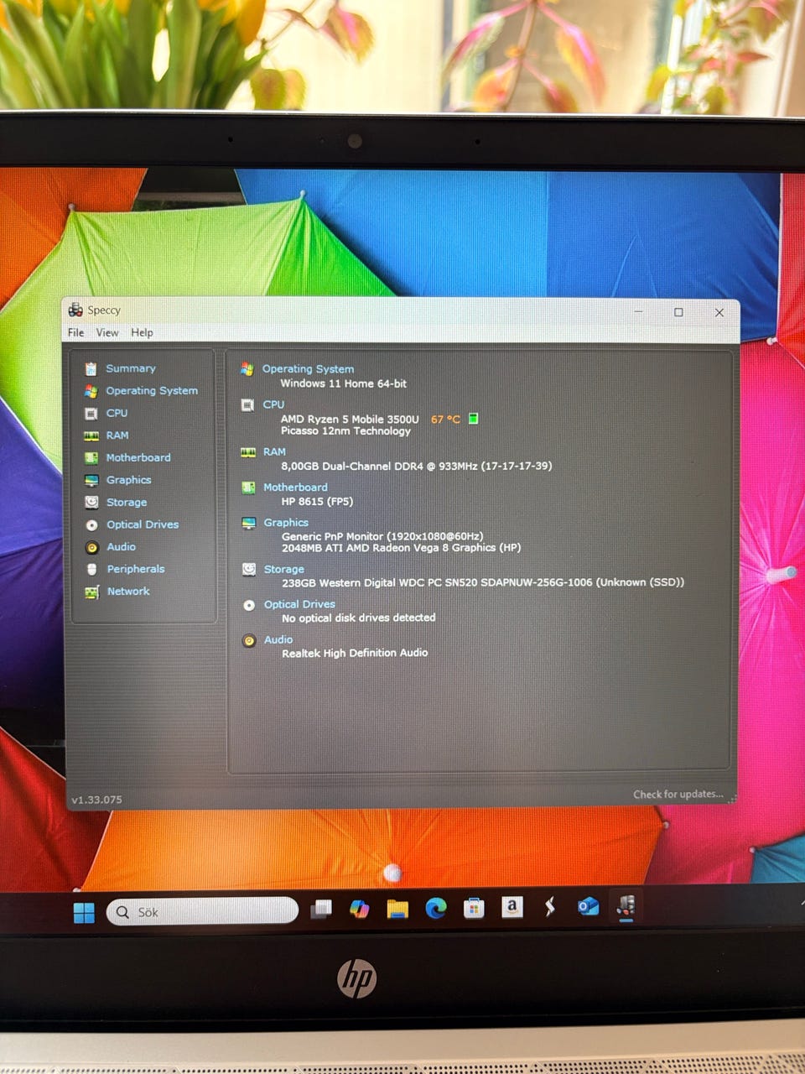The height and width of the screenshot is (1074, 805).
Task: Click the Windows flag icon beside Operating System heading
Action: 247,369
